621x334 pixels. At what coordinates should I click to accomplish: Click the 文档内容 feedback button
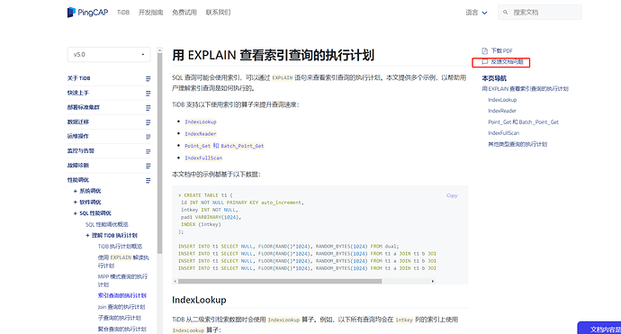(x=599, y=329)
